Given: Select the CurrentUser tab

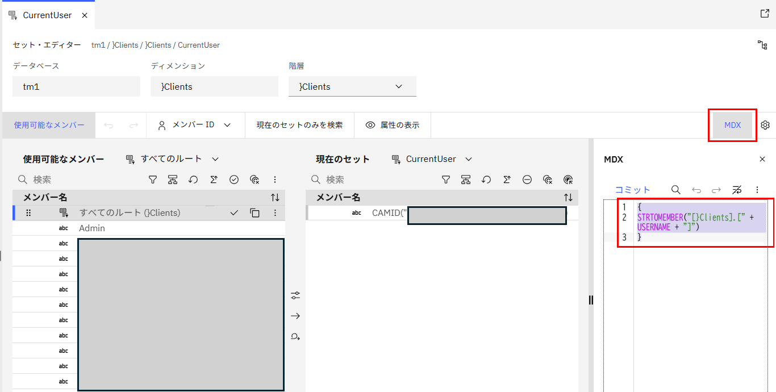Looking at the screenshot, I should pos(48,15).
